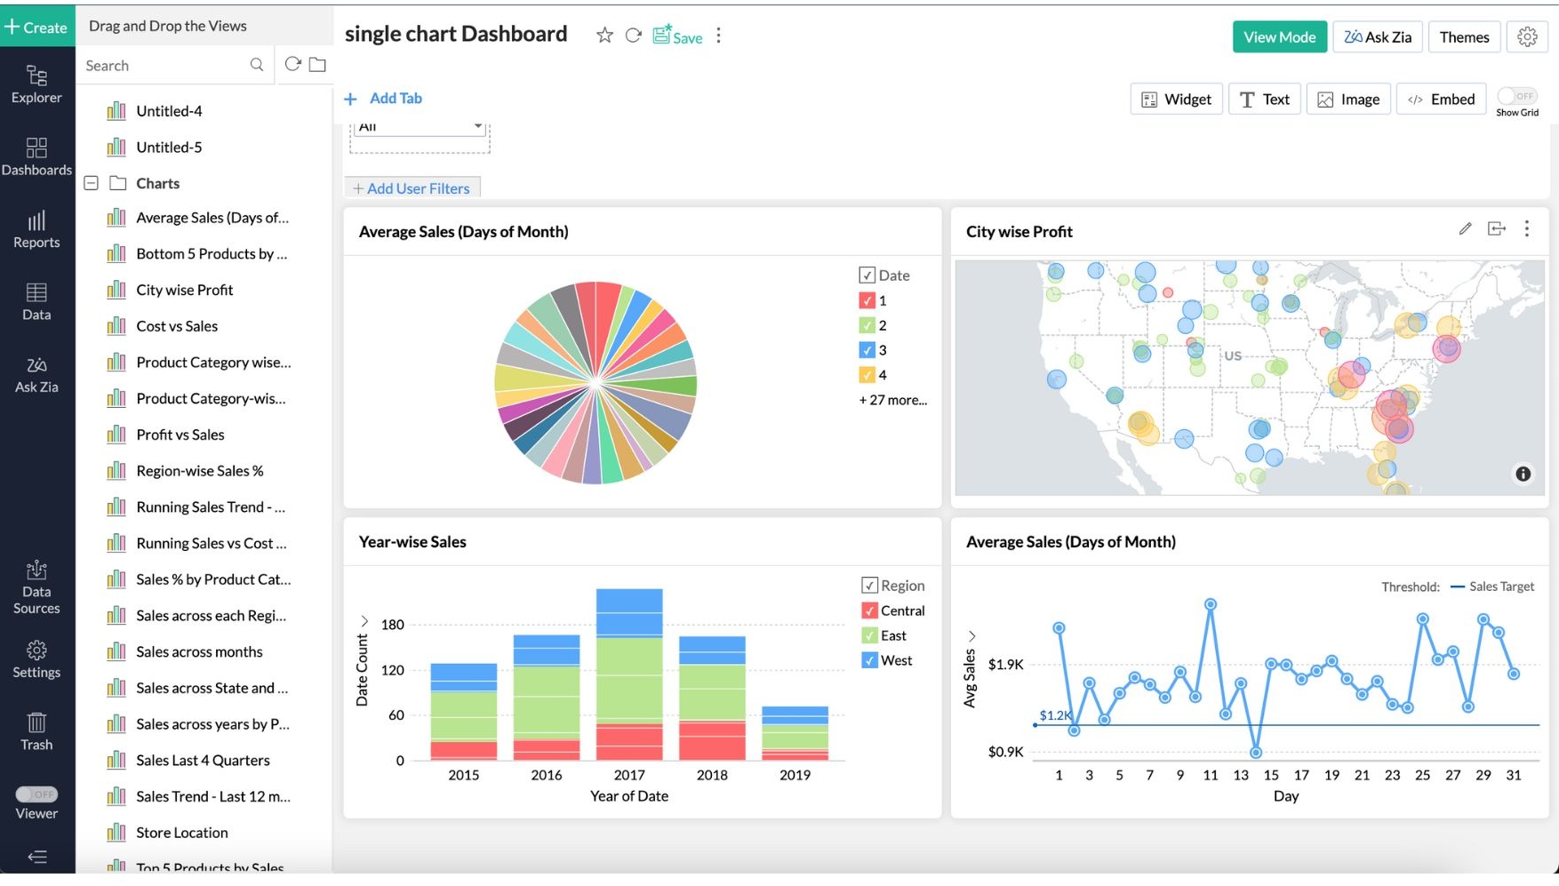The image size is (1559, 886).
Task: Open more options menu next to Save
Action: [x=718, y=36]
